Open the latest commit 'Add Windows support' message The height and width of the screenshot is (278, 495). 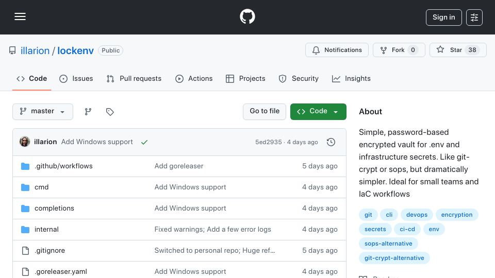[x=97, y=142]
